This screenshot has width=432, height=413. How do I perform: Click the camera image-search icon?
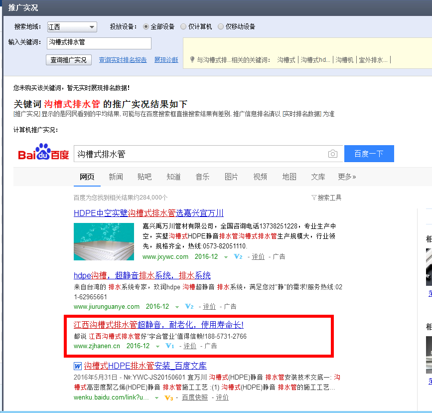332,154
